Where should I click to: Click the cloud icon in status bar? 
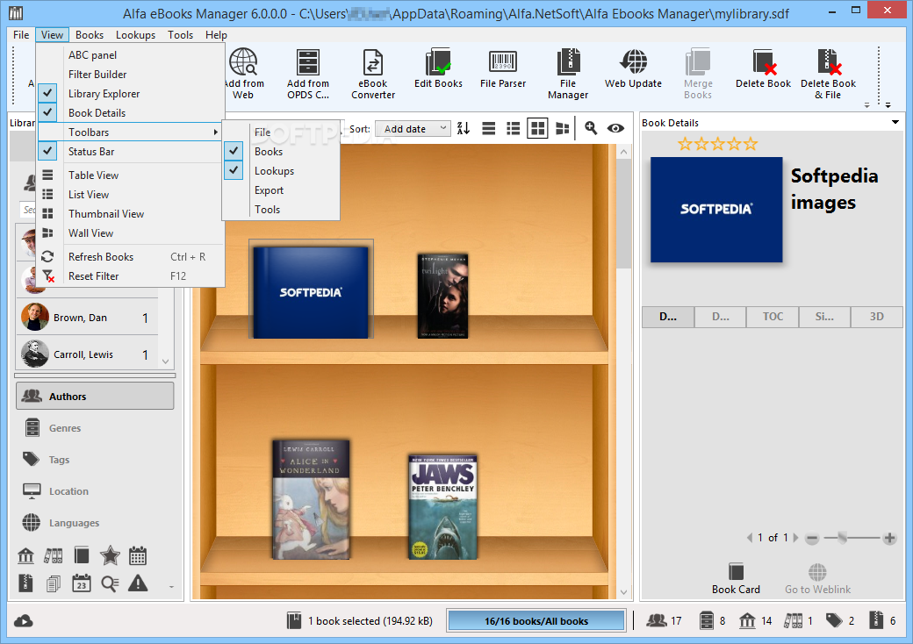[24, 621]
